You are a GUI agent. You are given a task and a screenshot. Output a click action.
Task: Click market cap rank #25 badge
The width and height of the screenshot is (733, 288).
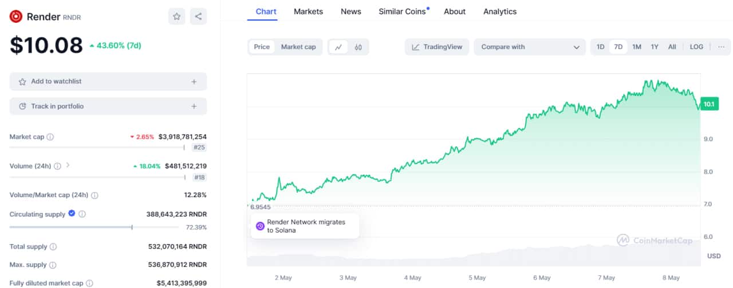tap(199, 147)
